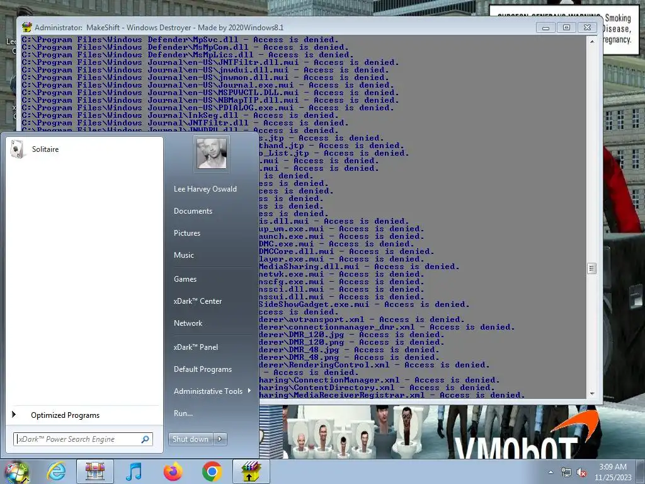Open Games from Start menu
This screenshot has width=645, height=484.
[185, 279]
